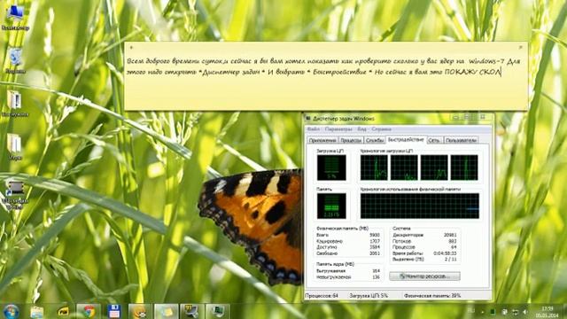Click the 'Свободно' value 2061
The image size is (567, 319).
click(375, 253)
